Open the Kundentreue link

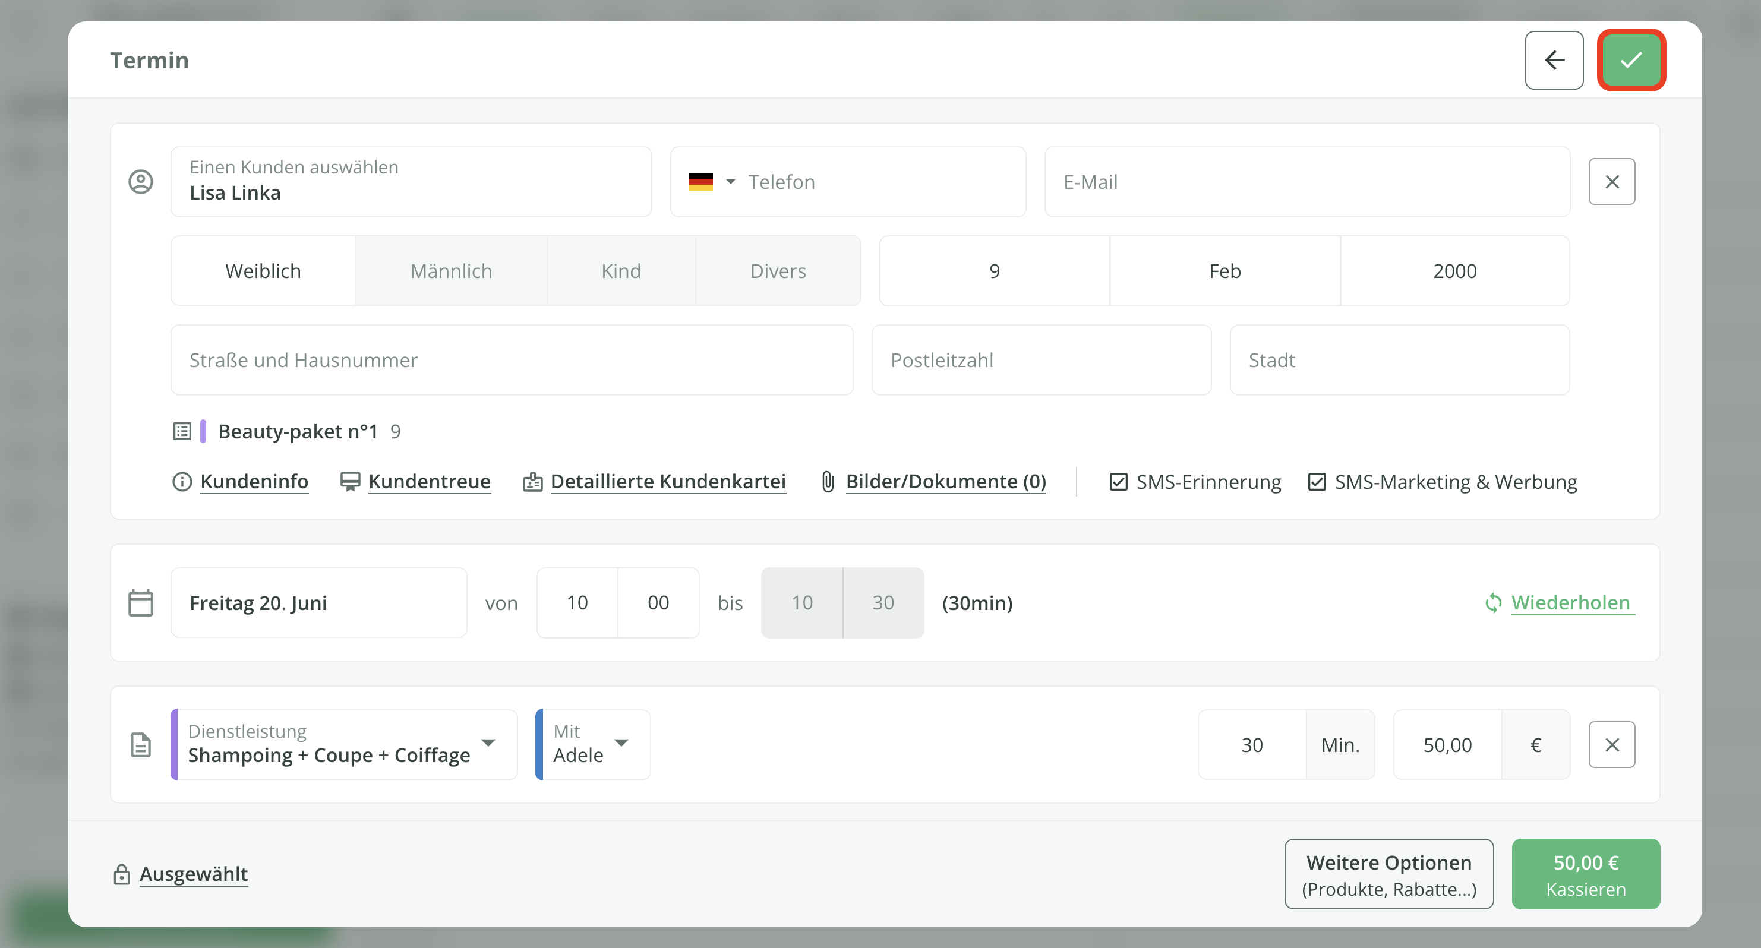(430, 482)
